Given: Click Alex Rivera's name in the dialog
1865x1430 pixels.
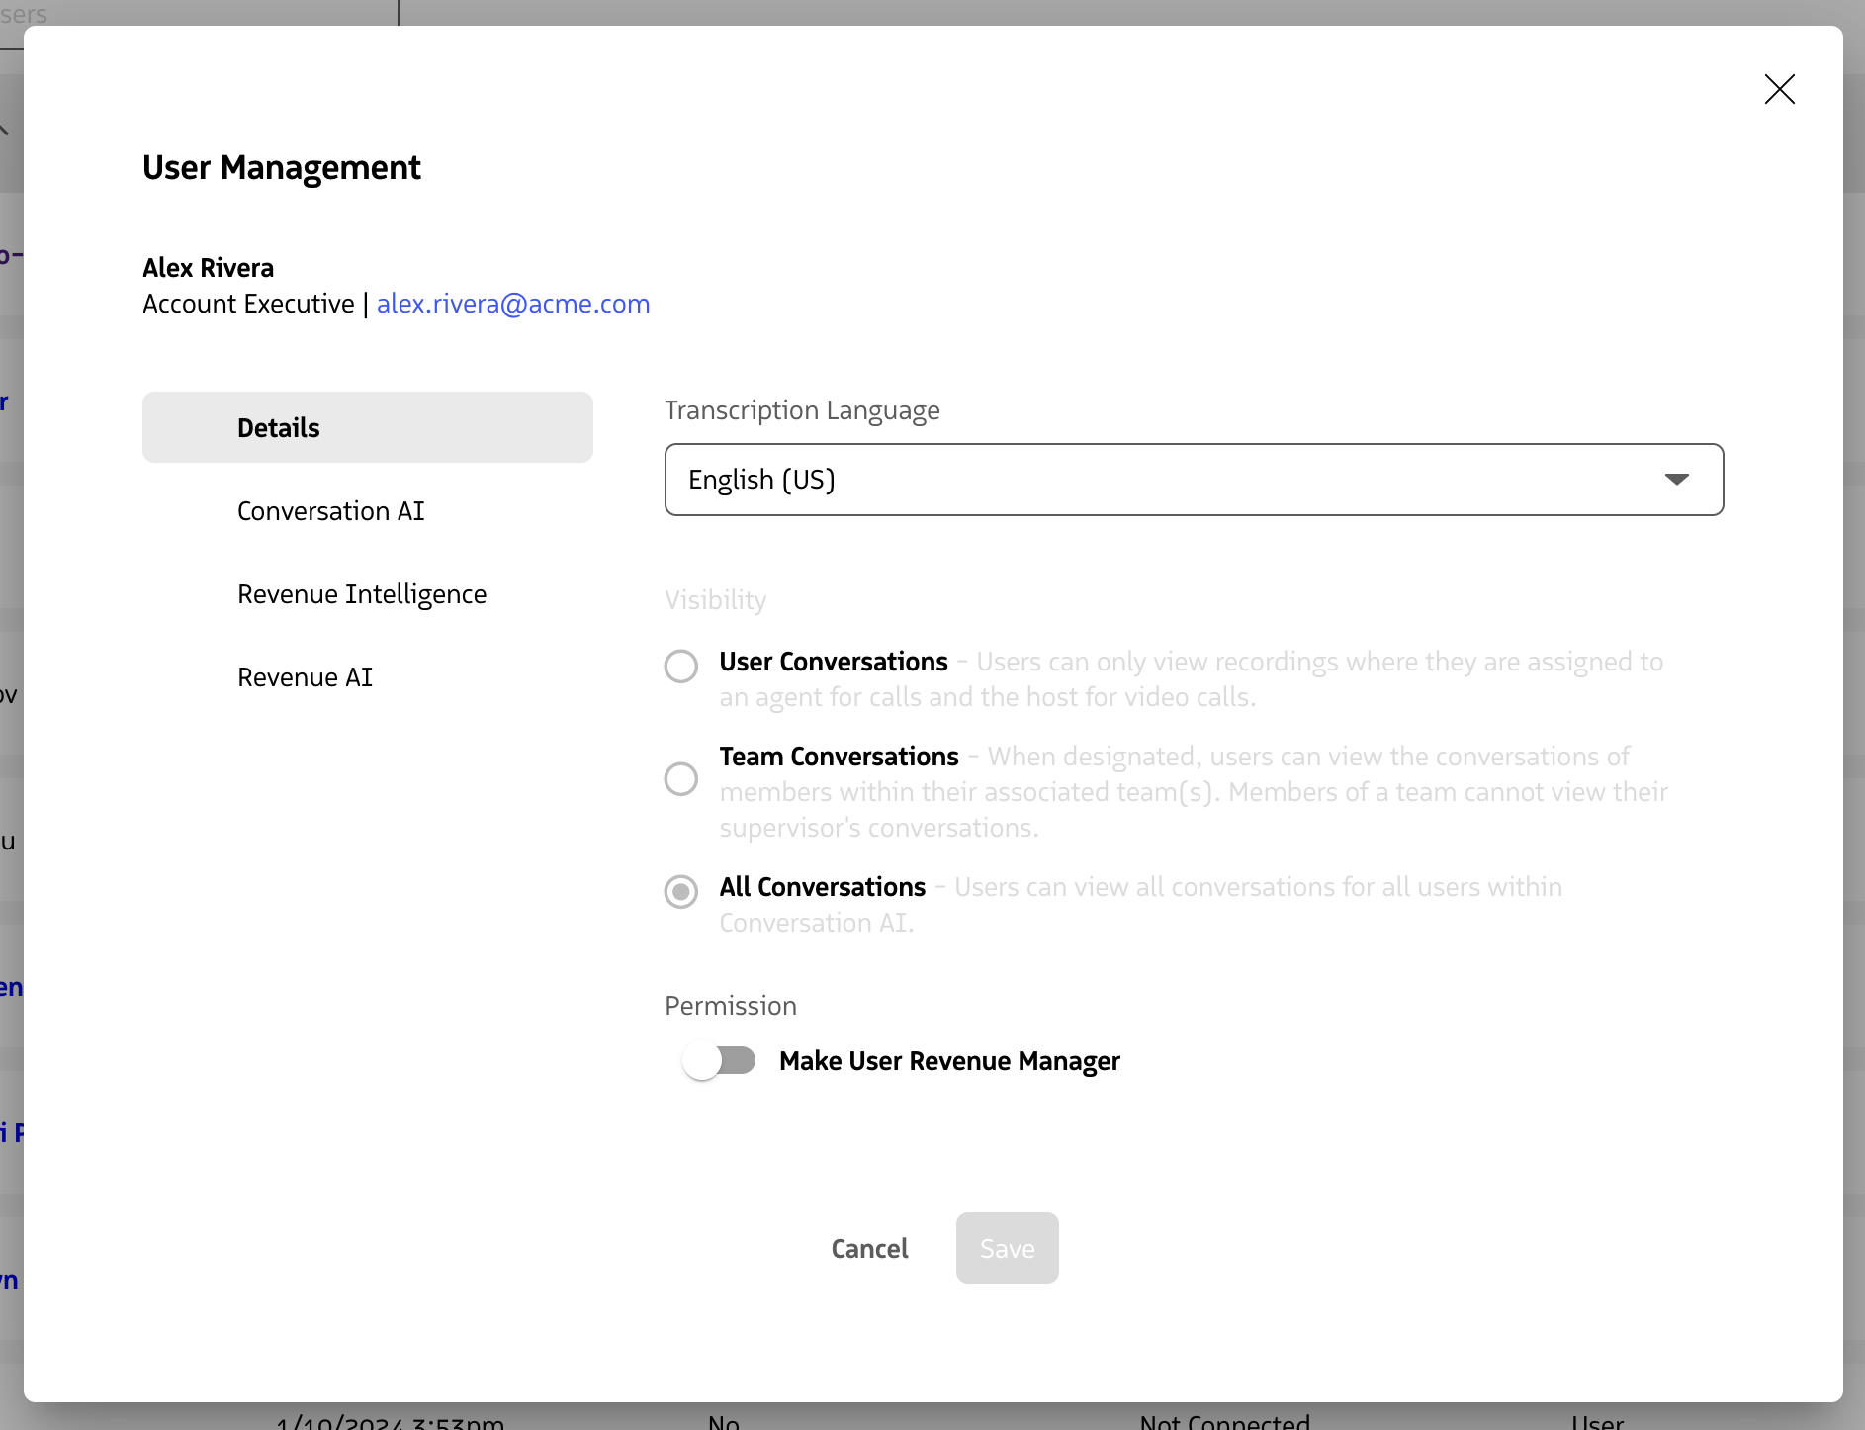Looking at the screenshot, I should click(208, 267).
